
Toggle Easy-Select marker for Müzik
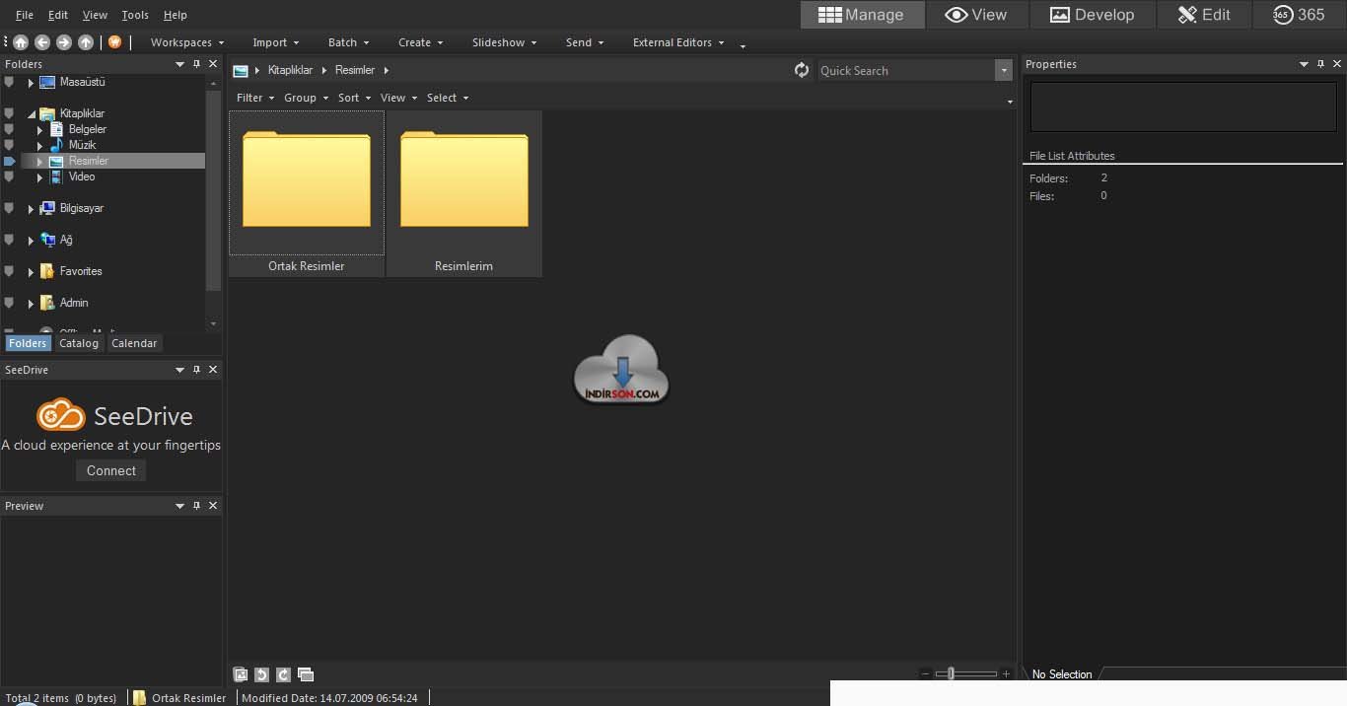pos(9,145)
